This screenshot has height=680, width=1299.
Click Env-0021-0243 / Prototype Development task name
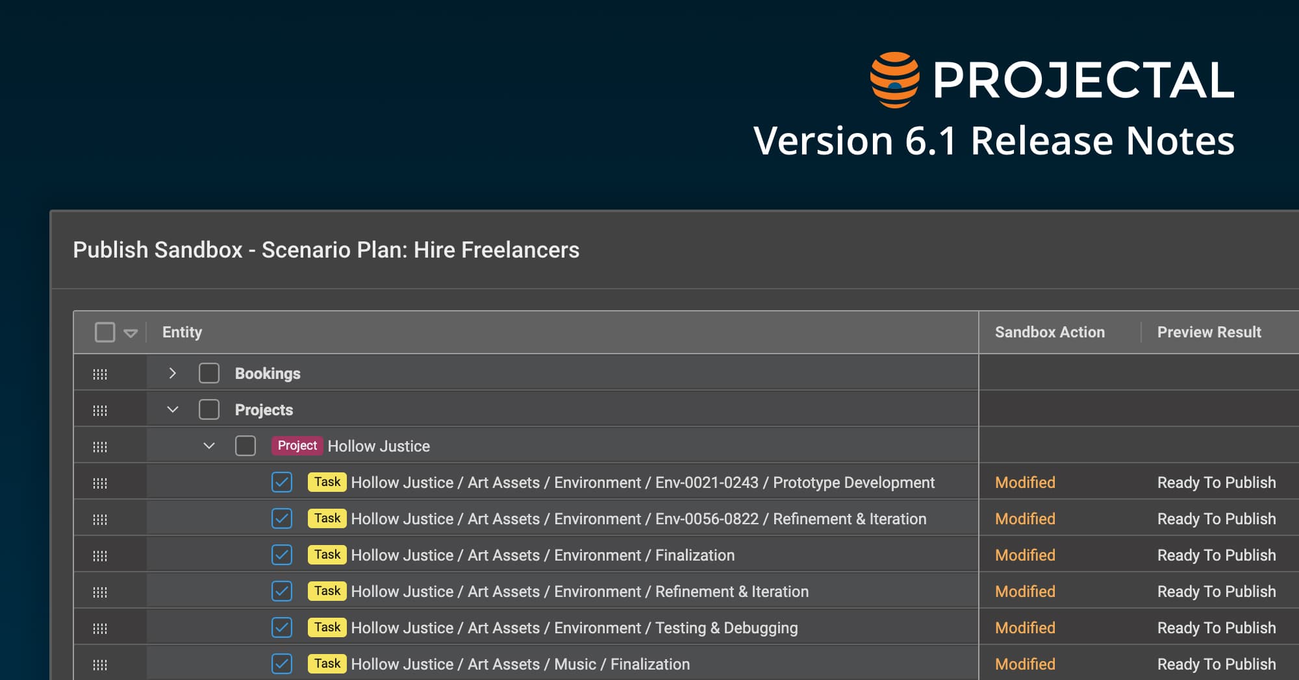642,483
